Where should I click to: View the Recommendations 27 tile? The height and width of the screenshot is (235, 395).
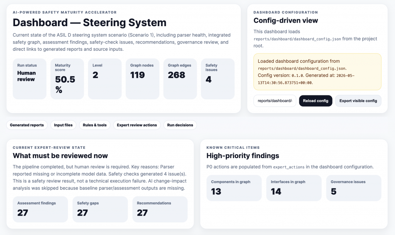160,209
